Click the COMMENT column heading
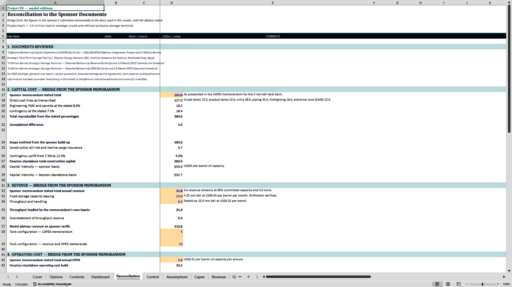 (273, 36)
